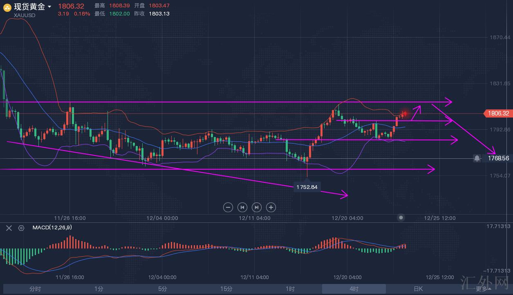Close the MACD indicator panel

(x=9, y=228)
